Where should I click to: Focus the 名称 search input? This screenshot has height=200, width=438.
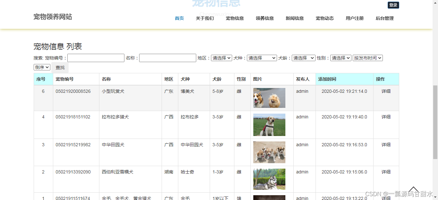[168, 58]
